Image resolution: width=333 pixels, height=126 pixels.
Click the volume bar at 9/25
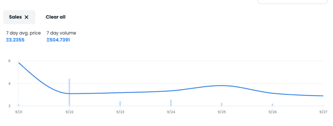pyautogui.click(x=222, y=104)
